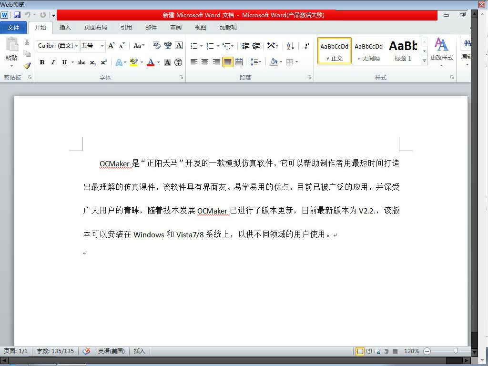This screenshot has height=366, width=488.
Task: Select the Format Painter brush
Action: coord(27,66)
